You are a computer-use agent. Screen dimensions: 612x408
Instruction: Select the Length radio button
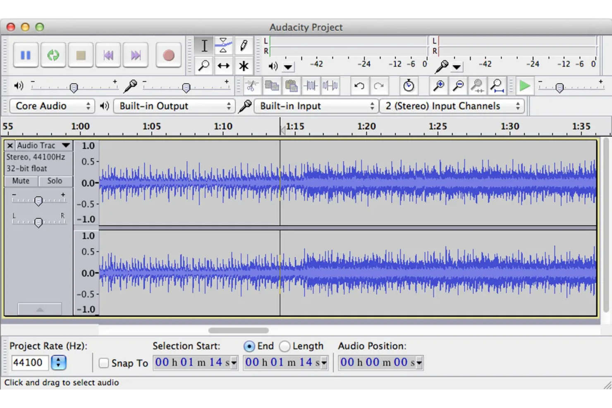click(x=284, y=346)
